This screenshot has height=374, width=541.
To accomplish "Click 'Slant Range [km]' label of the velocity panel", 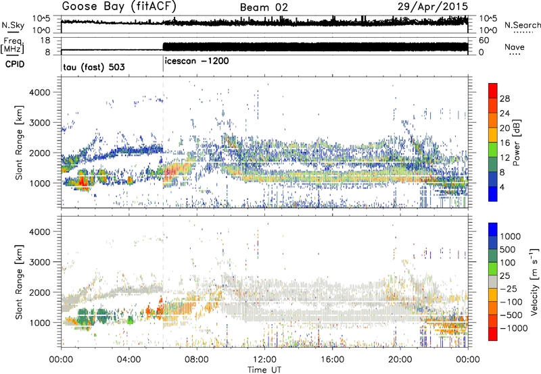I will 19,282.
